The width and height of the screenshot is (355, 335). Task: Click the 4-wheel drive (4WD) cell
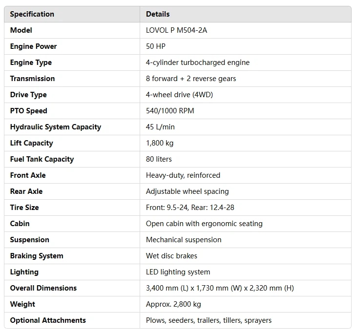pos(179,95)
